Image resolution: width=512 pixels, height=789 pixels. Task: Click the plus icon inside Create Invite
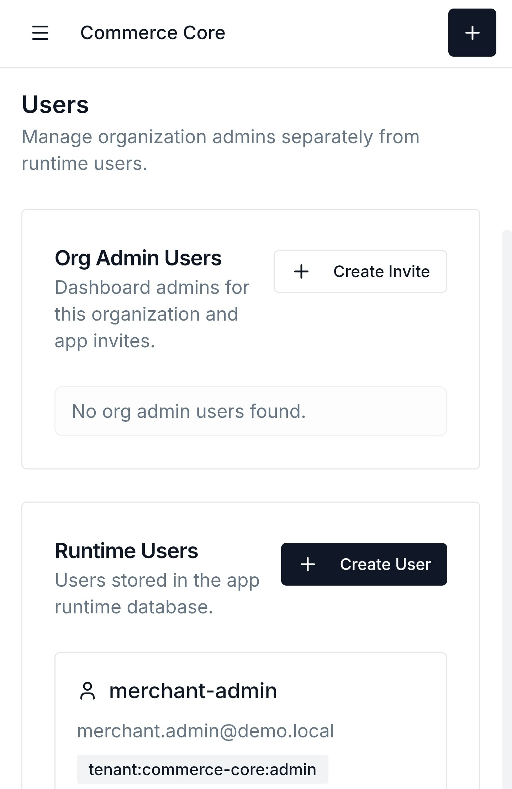(301, 271)
